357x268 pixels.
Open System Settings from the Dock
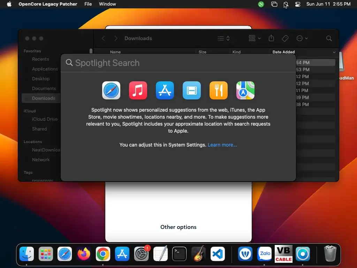[142, 254]
